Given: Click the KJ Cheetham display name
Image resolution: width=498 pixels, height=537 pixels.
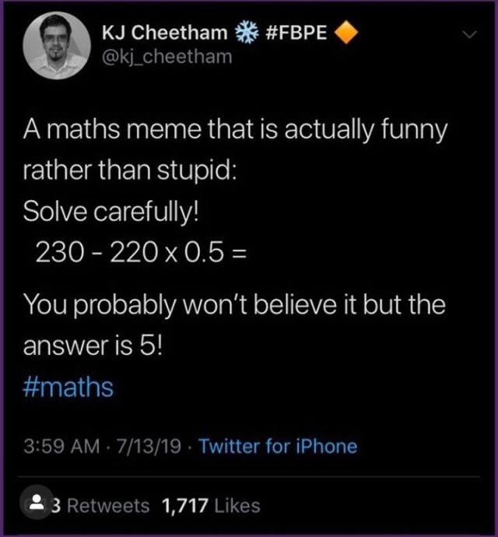Looking at the screenshot, I should (165, 33).
